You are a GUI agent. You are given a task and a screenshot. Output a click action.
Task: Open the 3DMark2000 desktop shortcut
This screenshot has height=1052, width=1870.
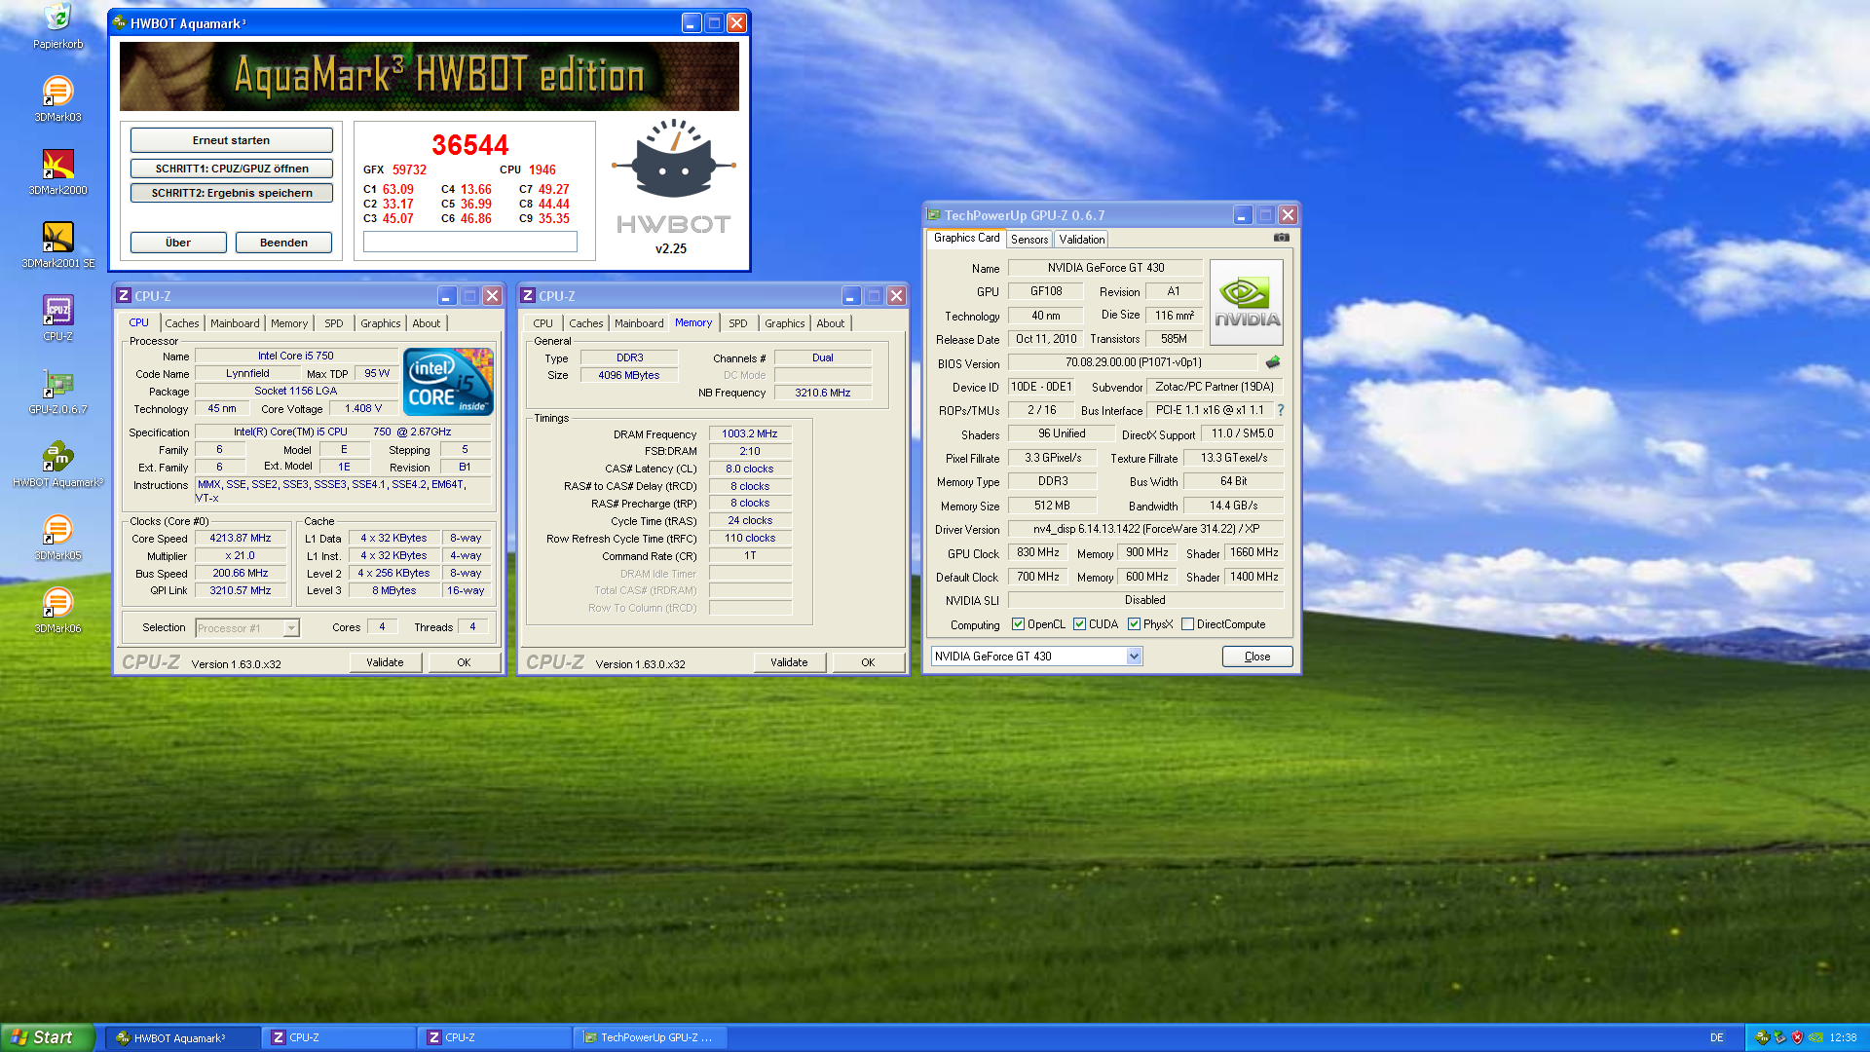pos(57,172)
